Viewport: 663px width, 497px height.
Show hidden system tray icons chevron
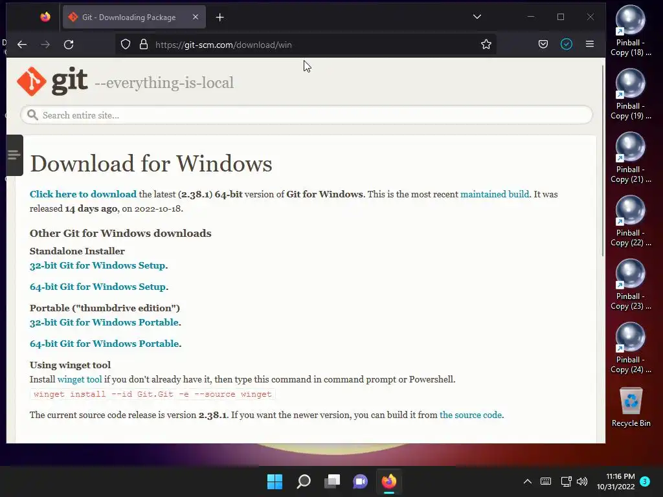tap(527, 481)
